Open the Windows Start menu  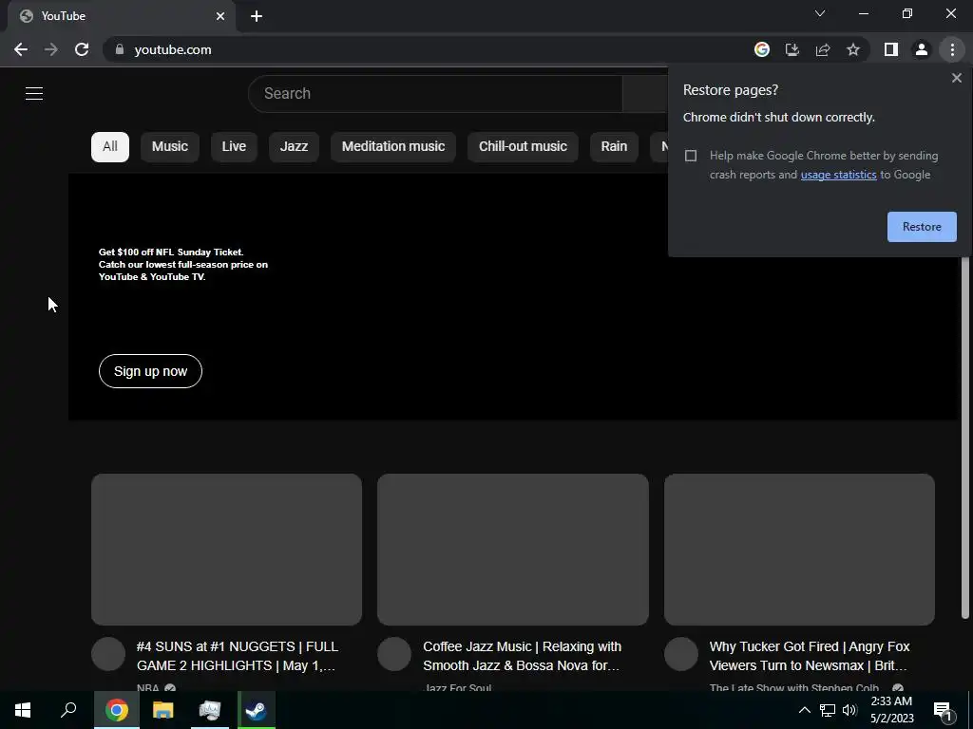tap(23, 710)
